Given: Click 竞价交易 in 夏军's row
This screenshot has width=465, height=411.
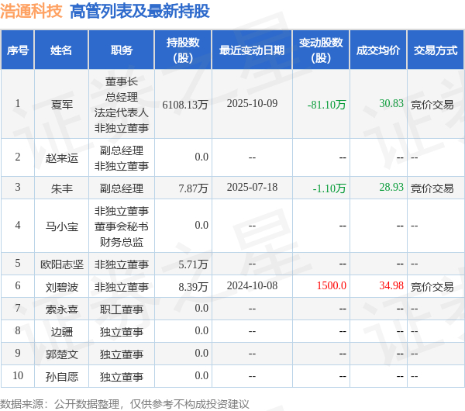Looking at the screenshot, I should click(x=432, y=105).
